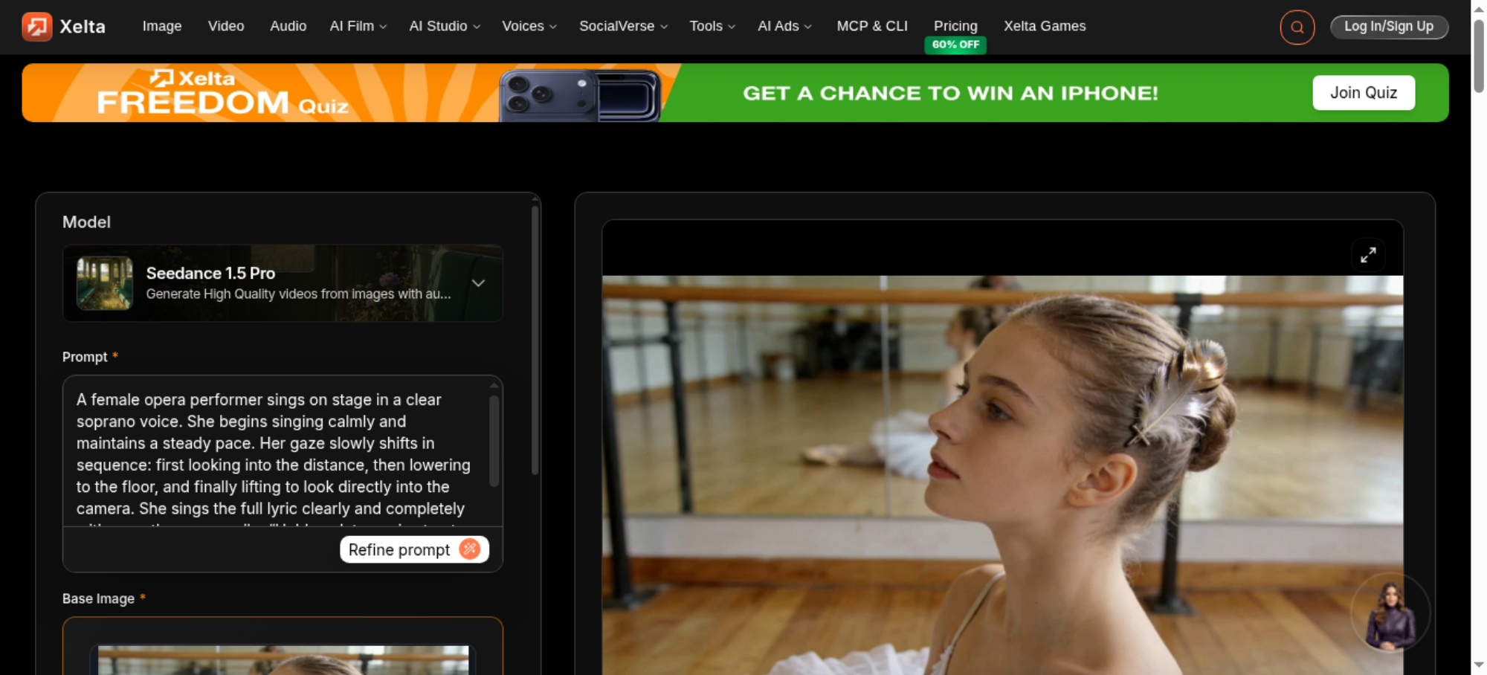Open the search magnifier icon
Screen dimensions: 1487x675
pyautogui.click(x=1297, y=28)
